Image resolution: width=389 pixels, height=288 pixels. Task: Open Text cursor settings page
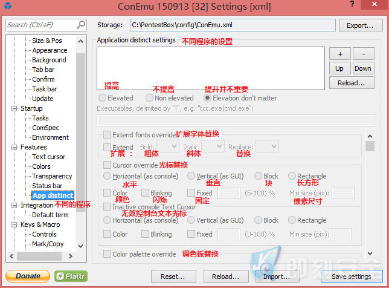click(x=48, y=157)
